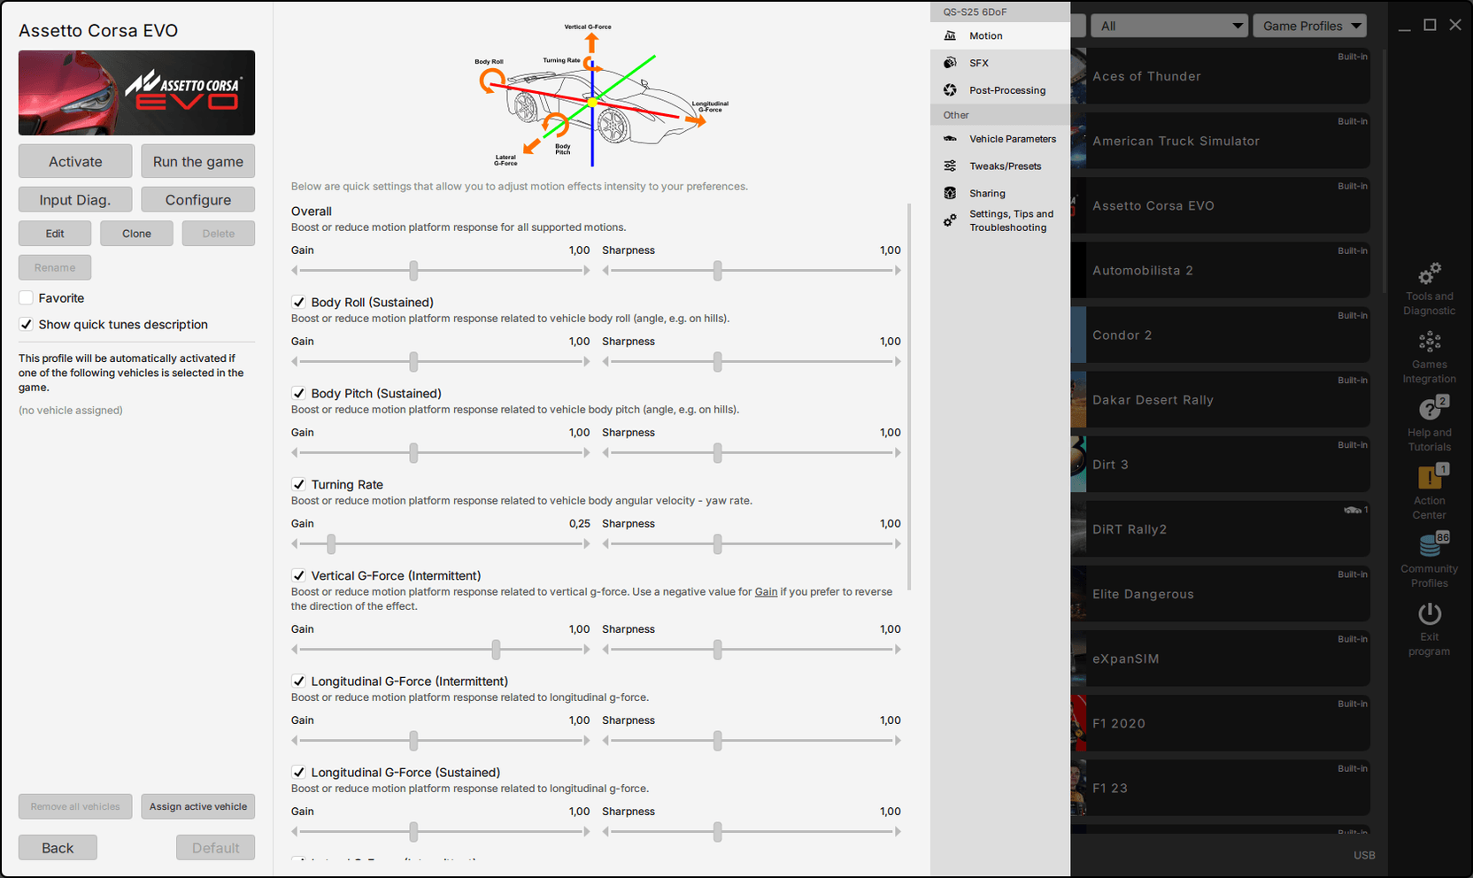The height and width of the screenshot is (878, 1473).
Task: Click Overall Gain increase arrow
Action: [586, 271]
